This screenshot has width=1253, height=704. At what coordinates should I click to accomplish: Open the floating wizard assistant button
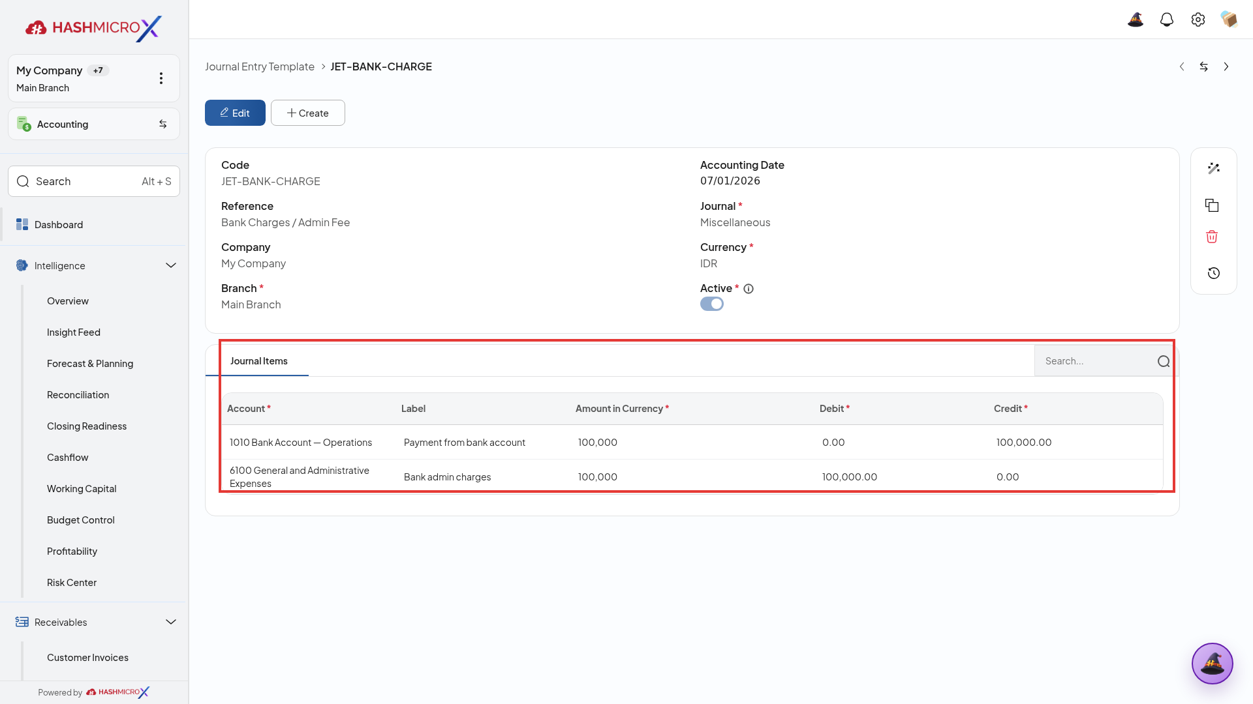1213,664
